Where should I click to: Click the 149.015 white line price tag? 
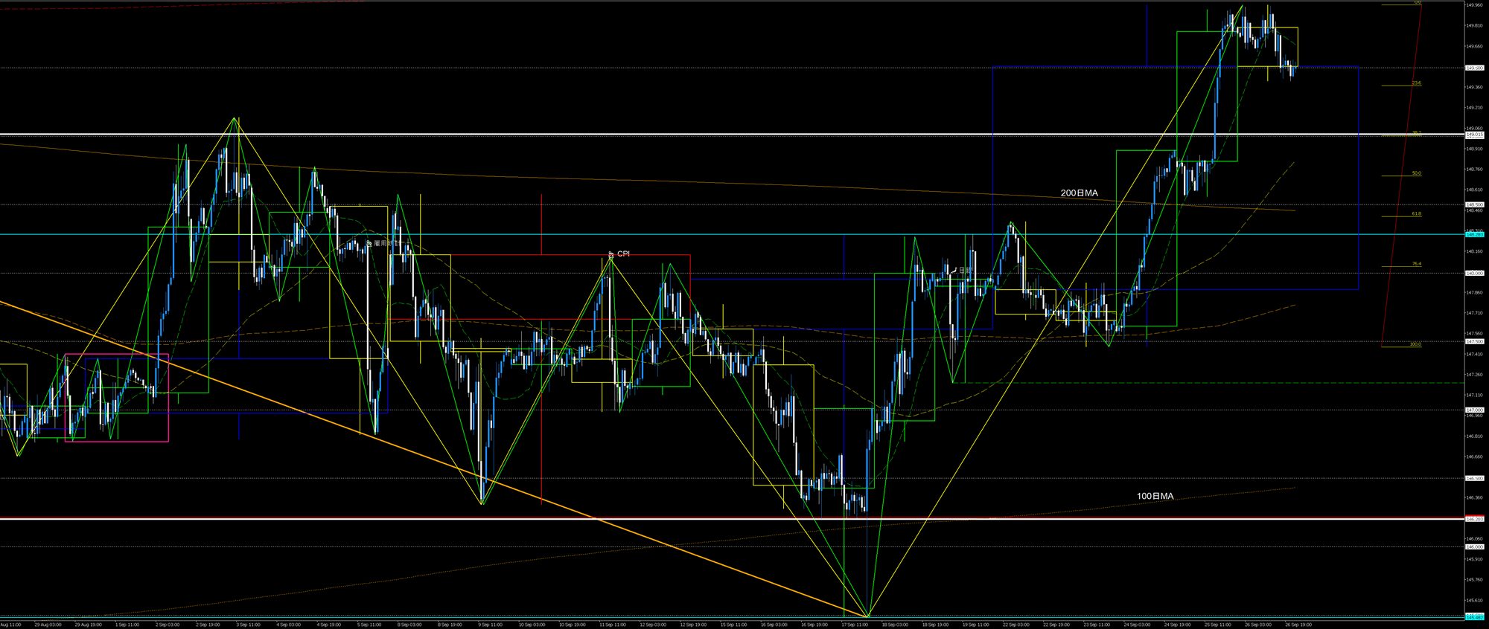[x=1474, y=135]
